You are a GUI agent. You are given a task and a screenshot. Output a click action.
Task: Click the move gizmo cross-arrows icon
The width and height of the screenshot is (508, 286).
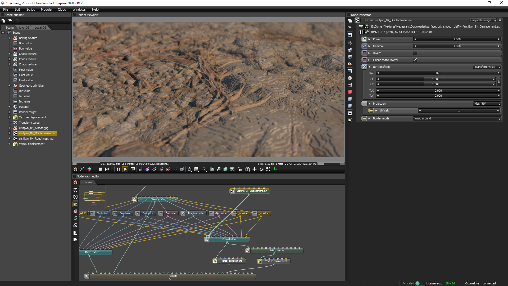pos(255,169)
